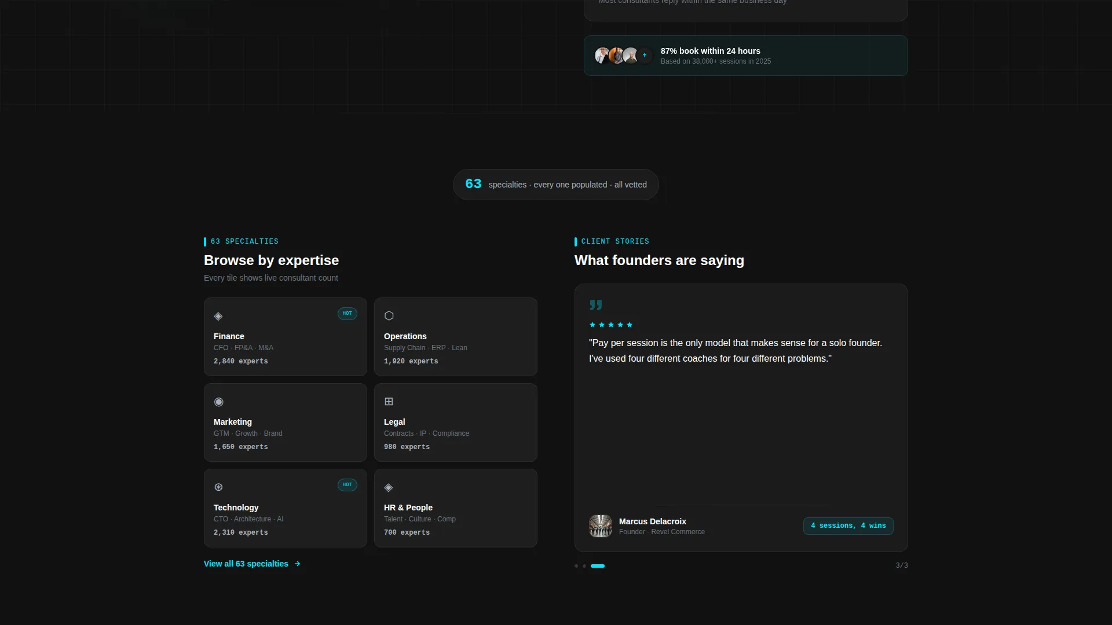The width and height of the screenshot is (1112, 625).
Task: Click '2,840 experts' count
Action: point(241,361)
